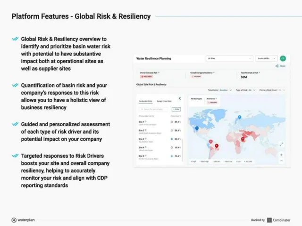Collapse the site list panel chevron
This screenshot has width=302, height=226.
click(180, 98)
